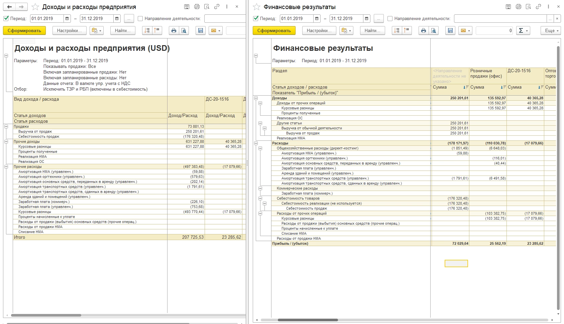The width and height of the screenshot is (564, 324).
Task: Collapse the Расходы group in Финансовые результаты
Action: point(256,143)
